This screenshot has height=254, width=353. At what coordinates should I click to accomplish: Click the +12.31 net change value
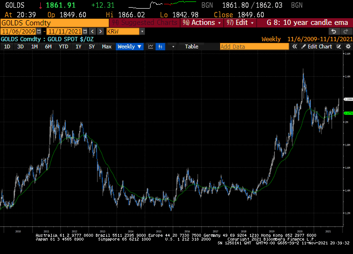click(x=103, y=5)
